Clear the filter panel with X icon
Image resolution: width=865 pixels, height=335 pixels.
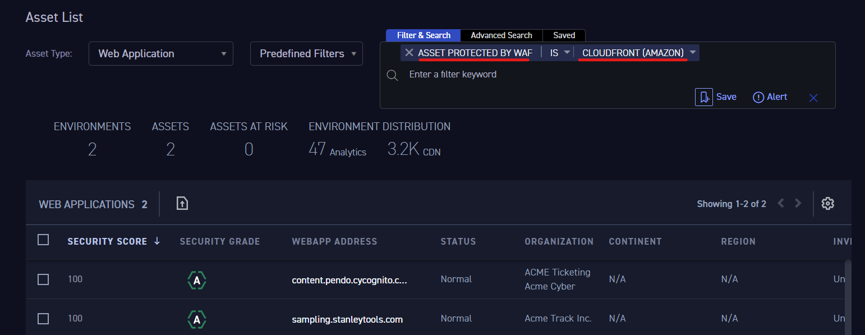tap(813, 98)
